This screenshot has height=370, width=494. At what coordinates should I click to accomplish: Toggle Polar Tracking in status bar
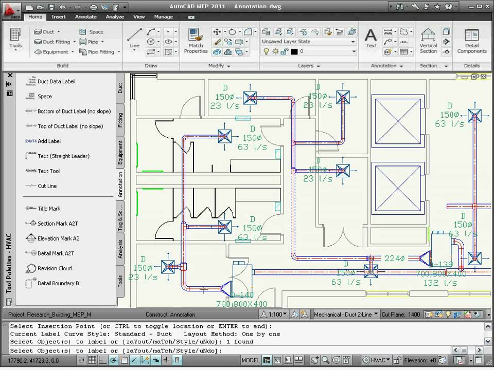pyautogui.click(x=113, y=360)
